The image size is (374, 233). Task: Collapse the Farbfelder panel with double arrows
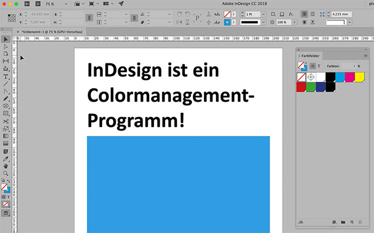[366, 50]
